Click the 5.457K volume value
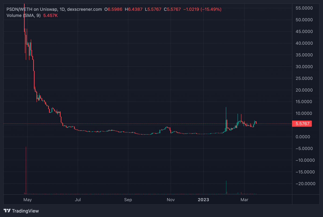This screenshot has height=217, width=323. (x=51, y=15)
